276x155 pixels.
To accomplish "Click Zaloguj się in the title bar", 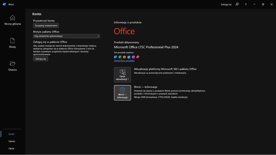I will tap(226, 4).
